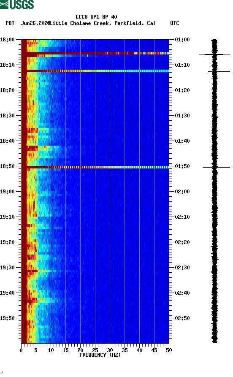The height and width of the screenshot is (377, 233).
Task: Click the broadband event band near 18:12
Action: (x=95, y=71)
